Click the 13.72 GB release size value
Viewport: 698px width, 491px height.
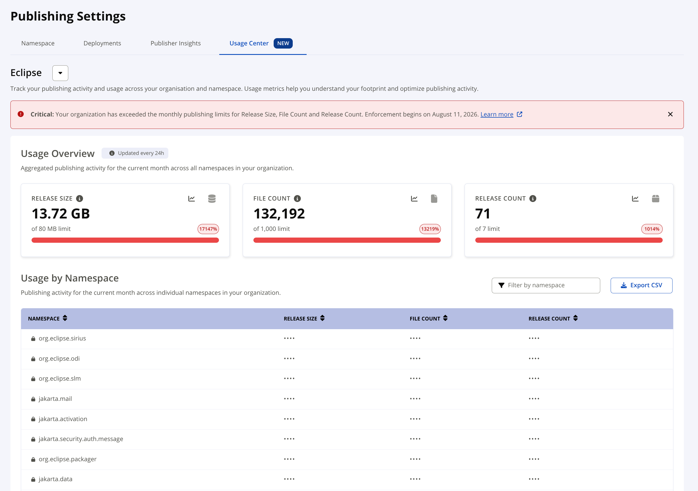[x=61, y=214]
